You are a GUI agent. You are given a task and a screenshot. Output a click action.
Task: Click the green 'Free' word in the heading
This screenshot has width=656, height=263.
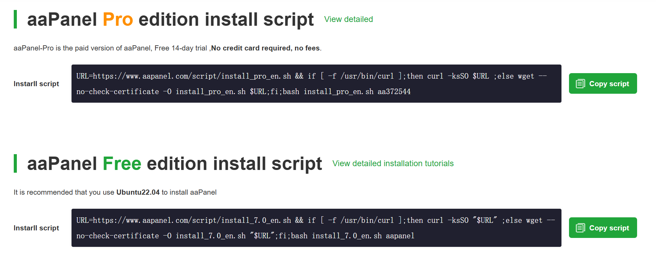point(122,164)
